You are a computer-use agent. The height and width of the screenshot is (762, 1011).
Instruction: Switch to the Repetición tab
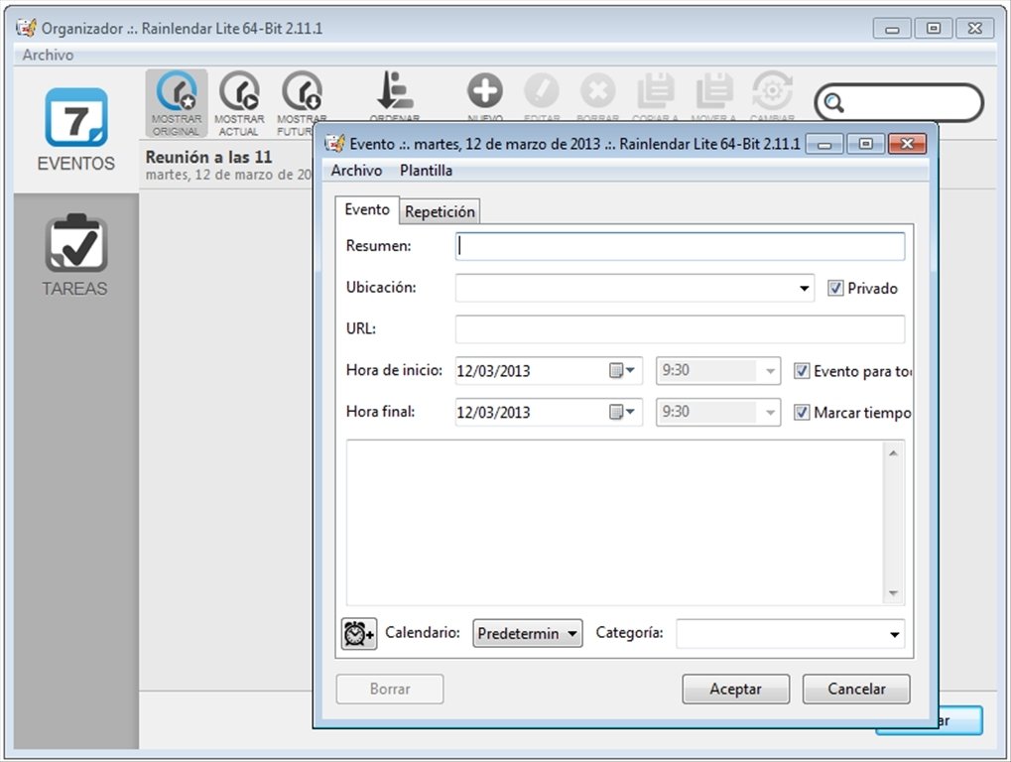(x=440, y=211)
